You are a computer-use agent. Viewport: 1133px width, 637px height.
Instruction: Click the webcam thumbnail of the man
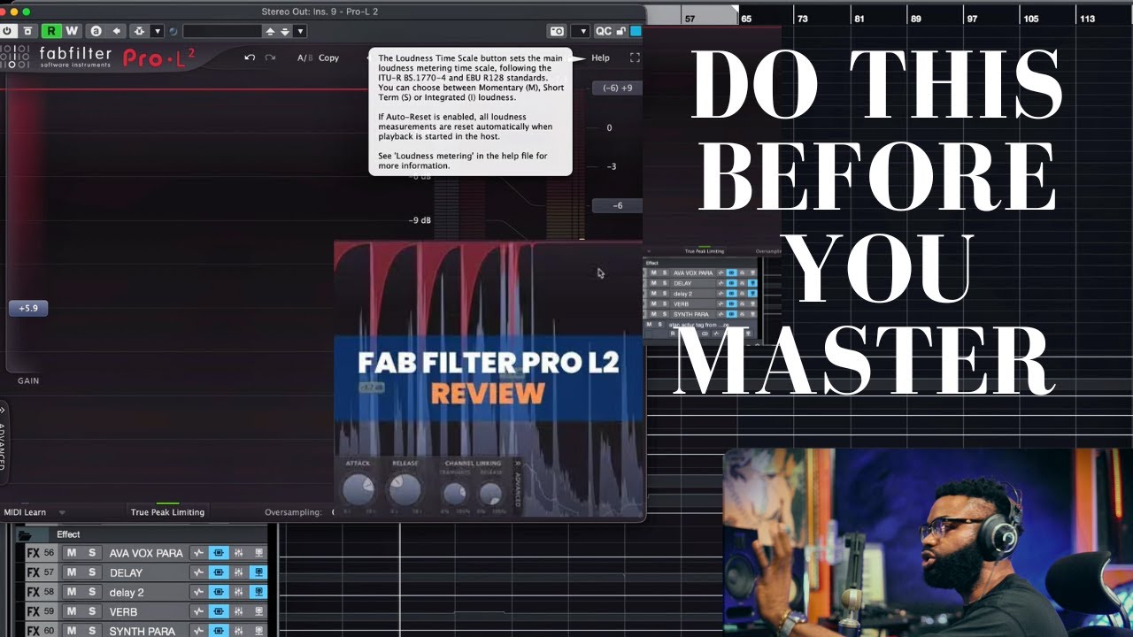(928, 542)
